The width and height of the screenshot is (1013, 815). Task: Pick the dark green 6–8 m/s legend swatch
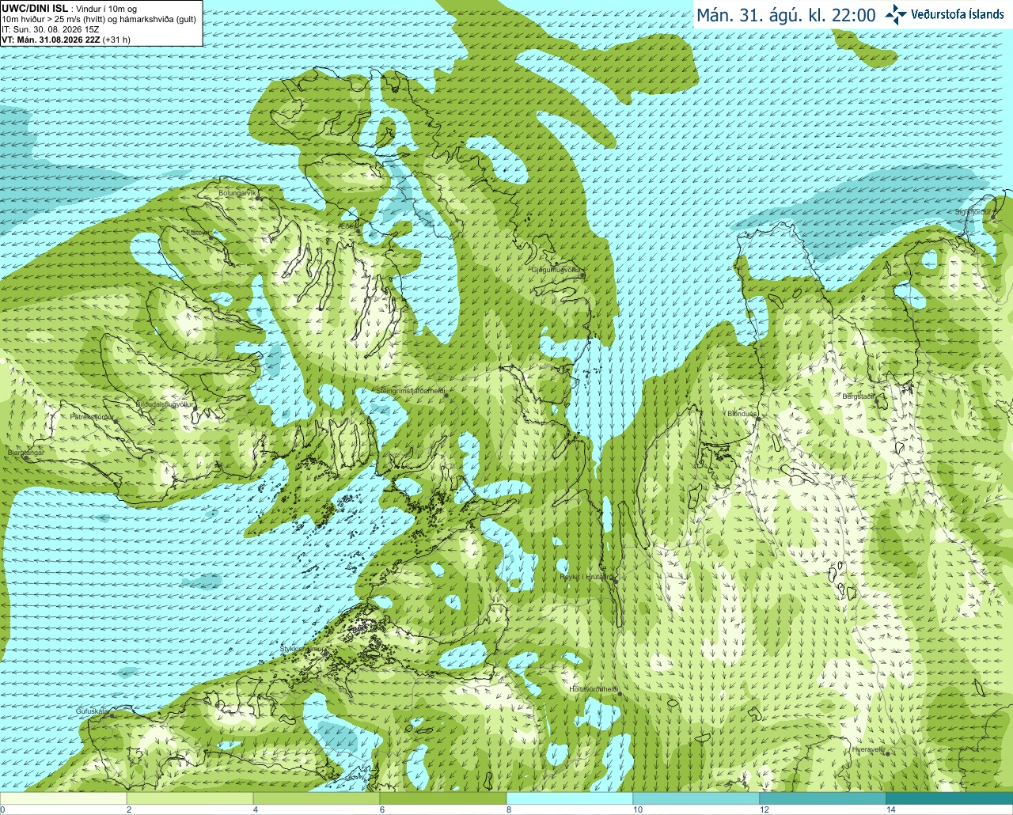point(443,798)
